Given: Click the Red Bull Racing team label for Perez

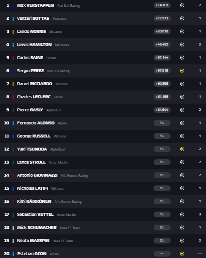Looking at the screenshot, I should 58,71.
